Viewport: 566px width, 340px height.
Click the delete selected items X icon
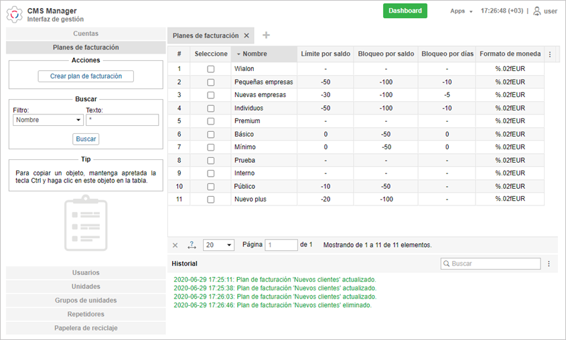pos(175,245)
